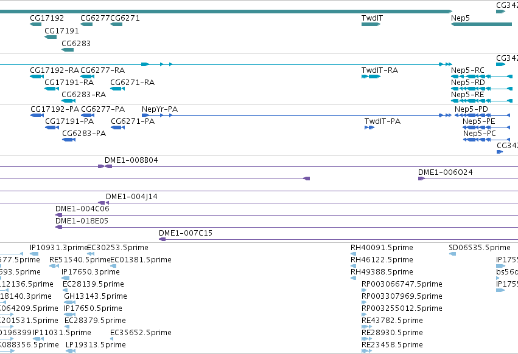This screenshot has height=354, width=518.
Task: Select the EC28139.5prime EST
Action: coord(65,290)
